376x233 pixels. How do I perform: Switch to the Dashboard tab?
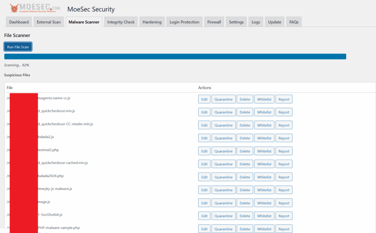point(19,22)
